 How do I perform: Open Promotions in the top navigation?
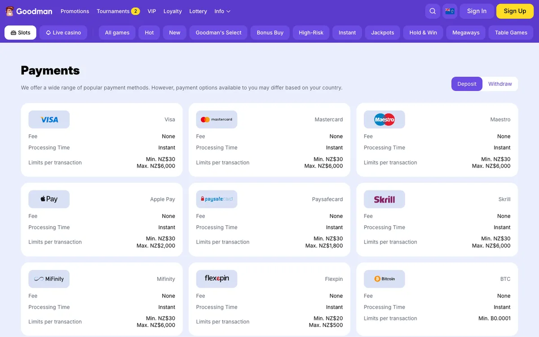point(75,11)
